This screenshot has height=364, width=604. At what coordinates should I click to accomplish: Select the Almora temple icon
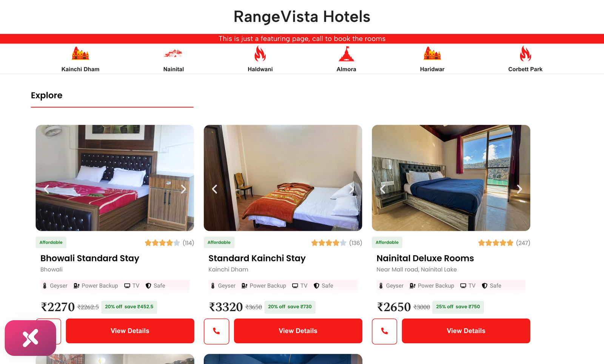click(346, 54)
